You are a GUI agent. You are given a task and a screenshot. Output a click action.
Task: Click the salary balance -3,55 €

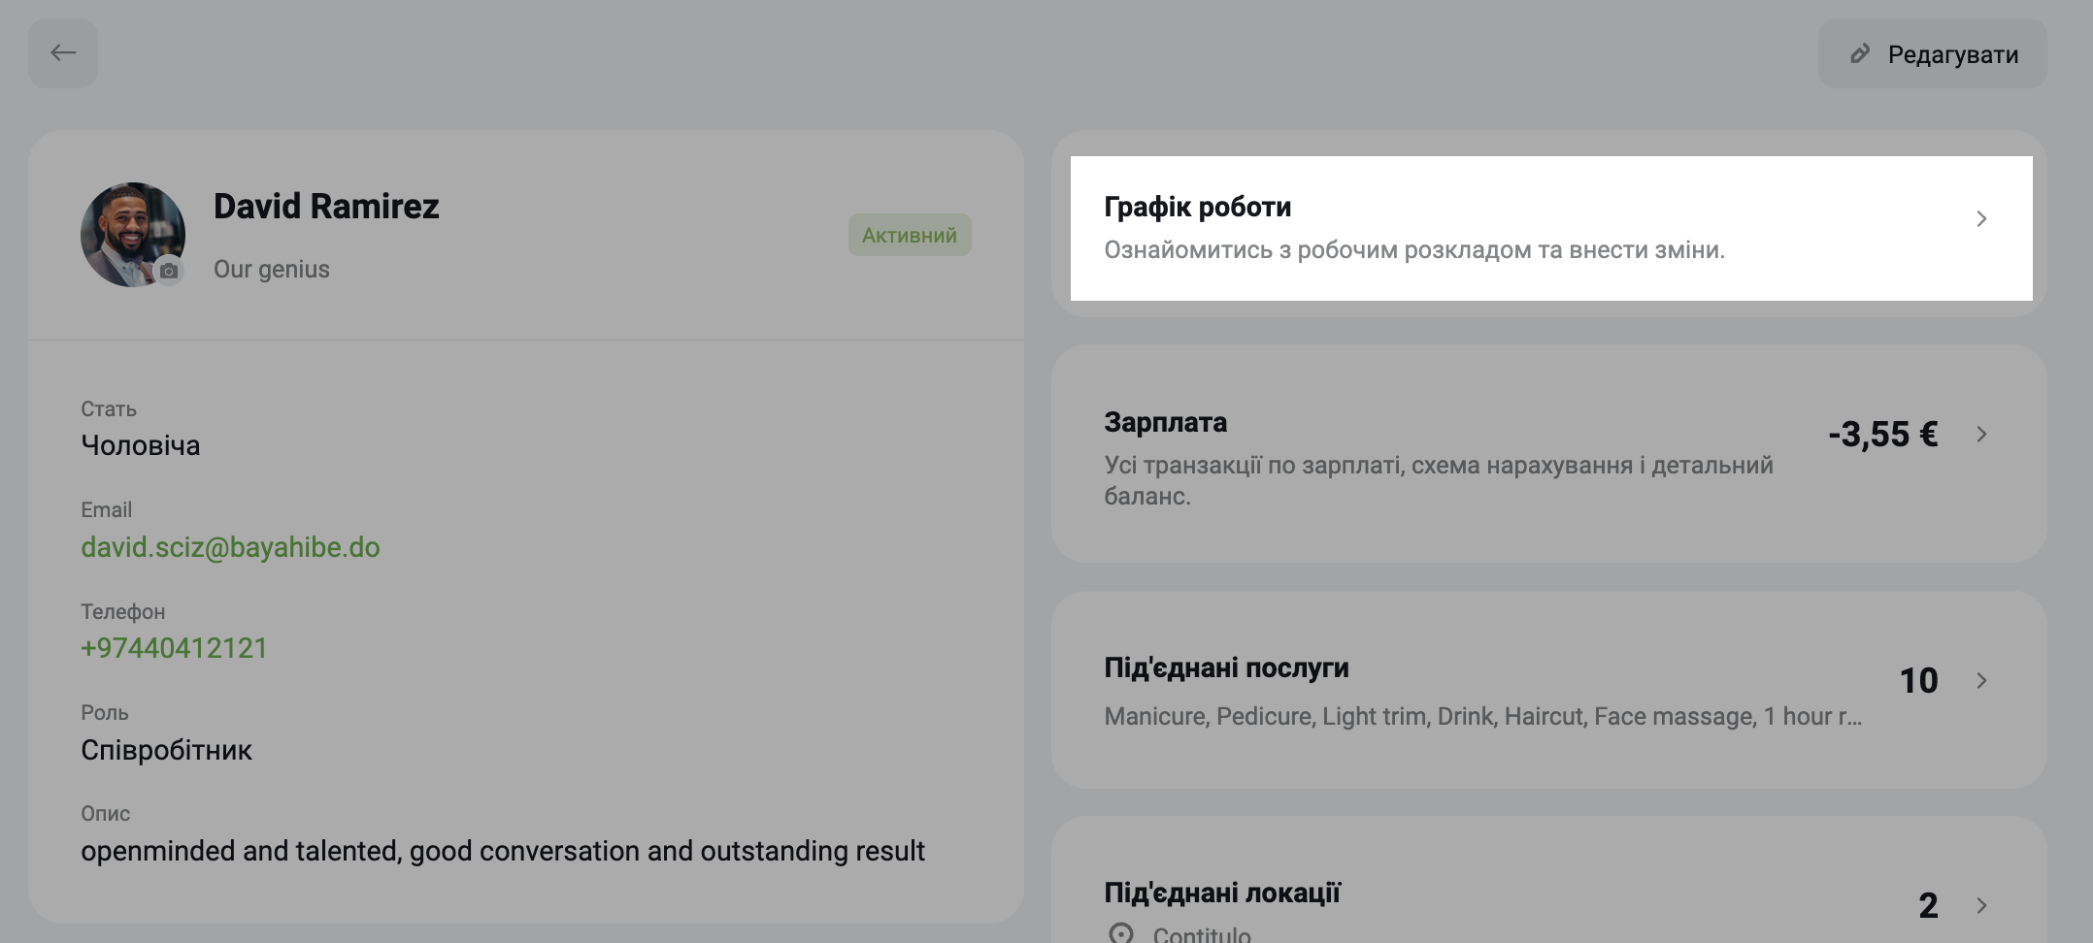point(1883,435)
